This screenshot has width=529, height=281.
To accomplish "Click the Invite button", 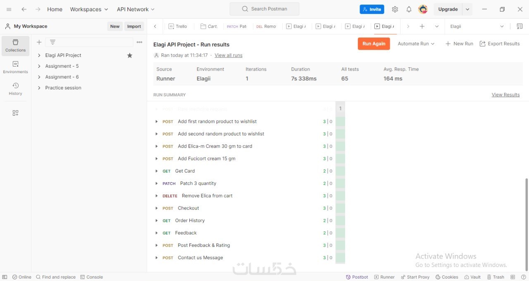I will pyautogui.click(x=372, y=9).
